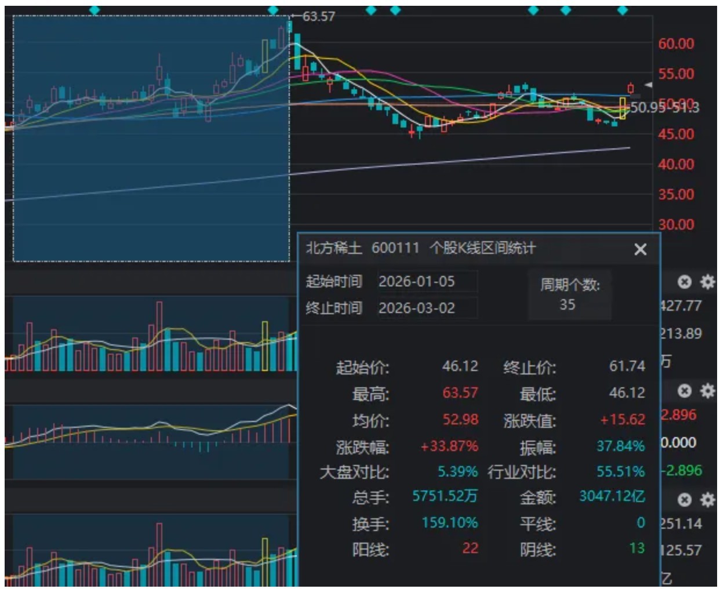The width and height of the screenshot is (720, 589).
Task: Remove the volume indicator panel
Action: (685, 282)
